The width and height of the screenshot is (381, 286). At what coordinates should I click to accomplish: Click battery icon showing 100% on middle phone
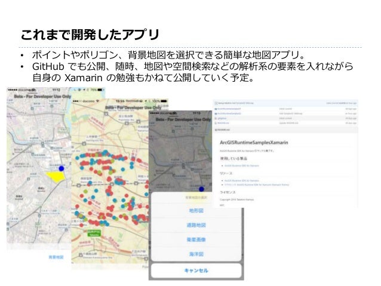click(164, 101)
